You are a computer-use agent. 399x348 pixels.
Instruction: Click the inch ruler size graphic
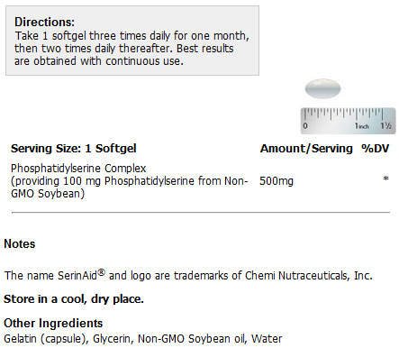coord(349,121)
